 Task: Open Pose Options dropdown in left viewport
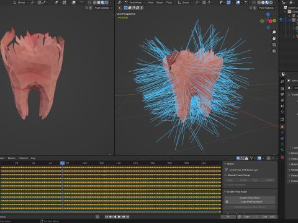[x=104, y=8]
